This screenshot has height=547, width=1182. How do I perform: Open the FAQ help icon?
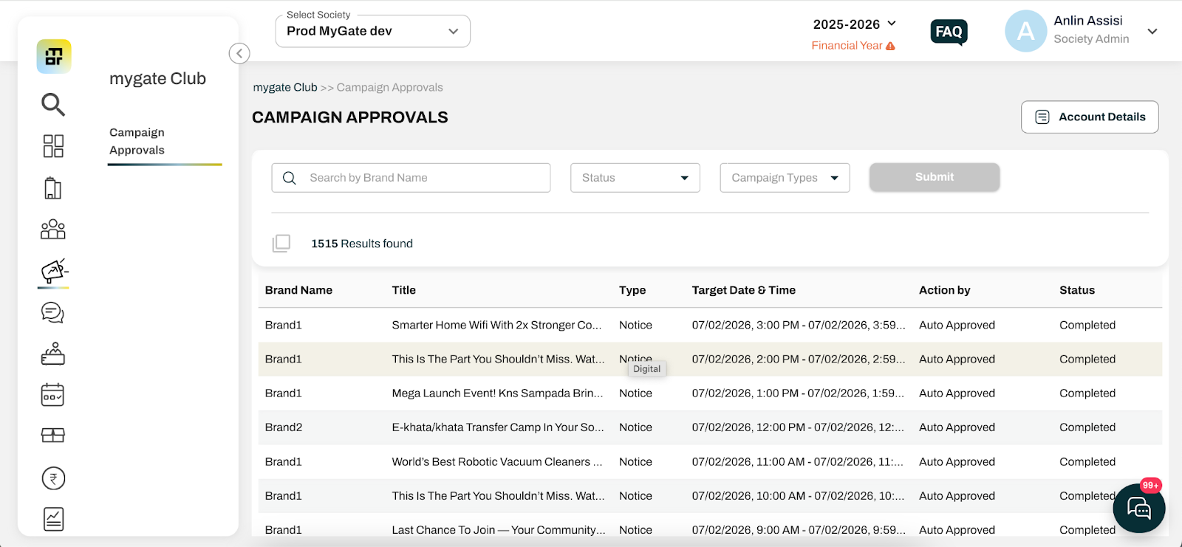949,32
